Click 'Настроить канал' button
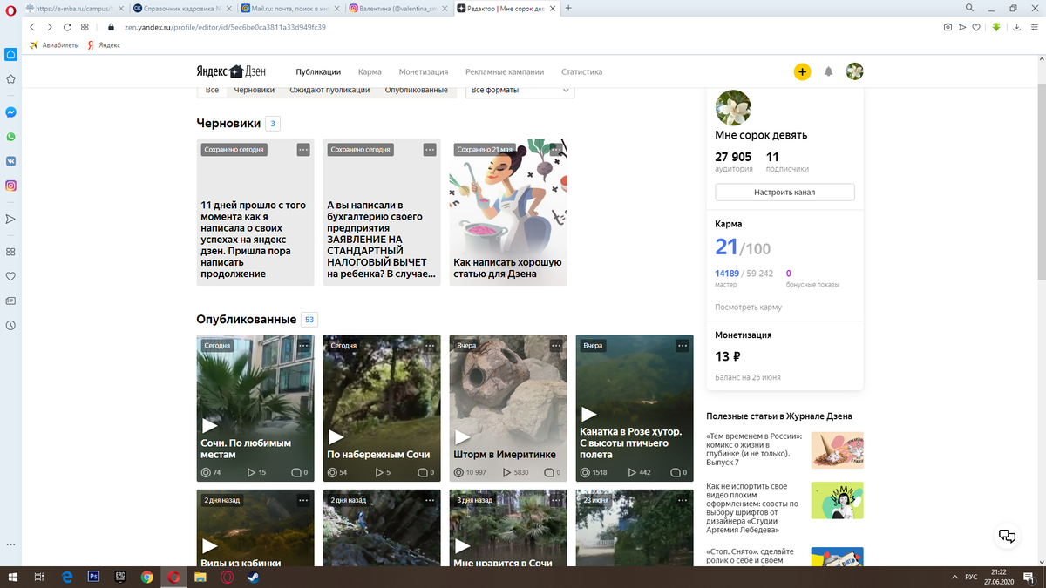The width and height of the screenshot is (1046, 588). point(784,192)
